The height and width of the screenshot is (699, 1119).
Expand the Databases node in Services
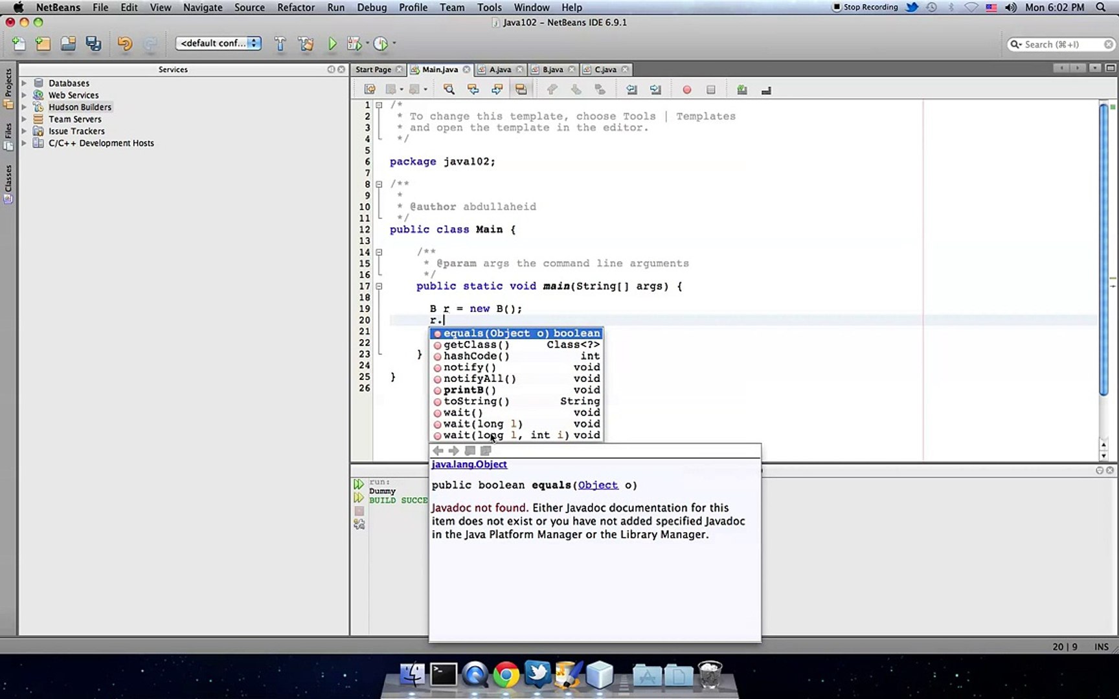click(25, 83)
